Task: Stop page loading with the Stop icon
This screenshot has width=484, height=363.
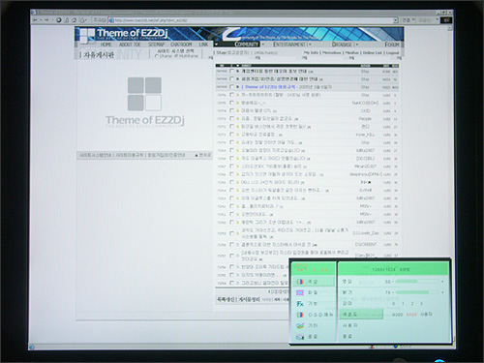Action: [59, 20]
